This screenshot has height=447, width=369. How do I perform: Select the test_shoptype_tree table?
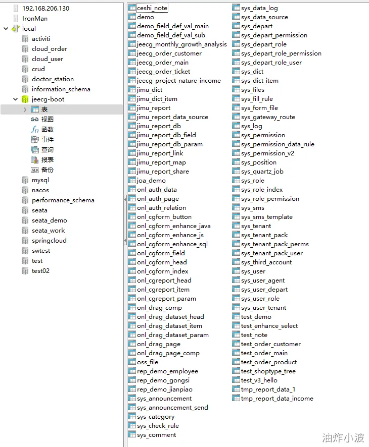tap(268, 371)
